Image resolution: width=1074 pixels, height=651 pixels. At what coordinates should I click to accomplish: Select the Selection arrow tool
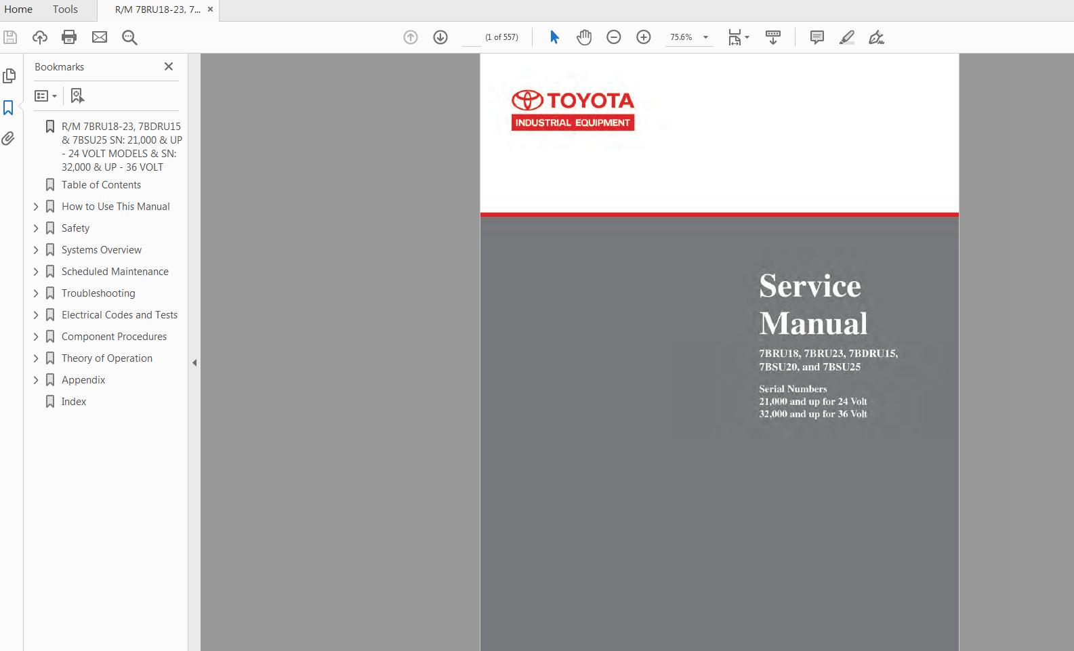(554, 37)
